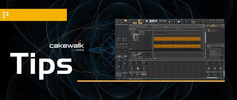Click the Battery 4 1 strip name in Console
This screenshot has height=100, width=237.
tap(138, 75)
